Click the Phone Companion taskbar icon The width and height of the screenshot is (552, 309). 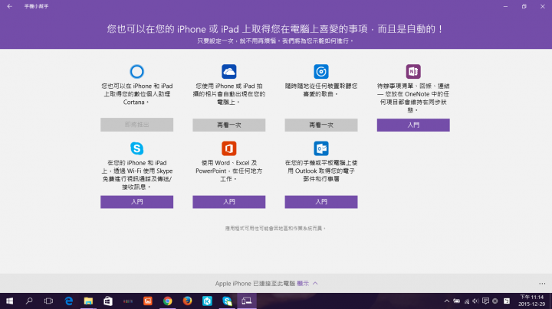tap(247, 301)
